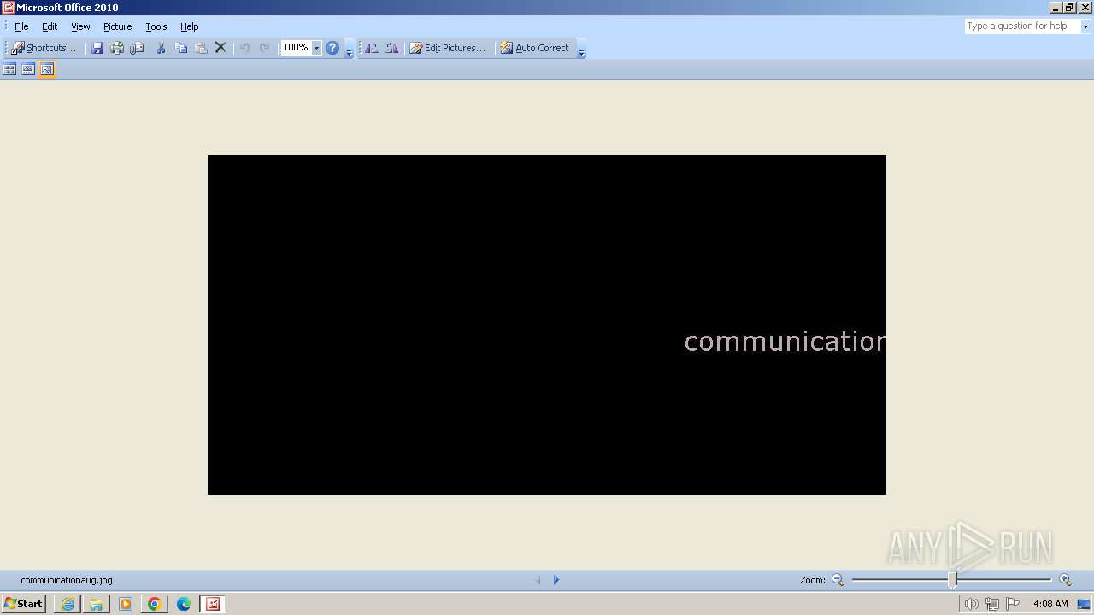Save the picture with the floppy disk icon
This screenshot has height=615, width=1094.
[97, 48]
